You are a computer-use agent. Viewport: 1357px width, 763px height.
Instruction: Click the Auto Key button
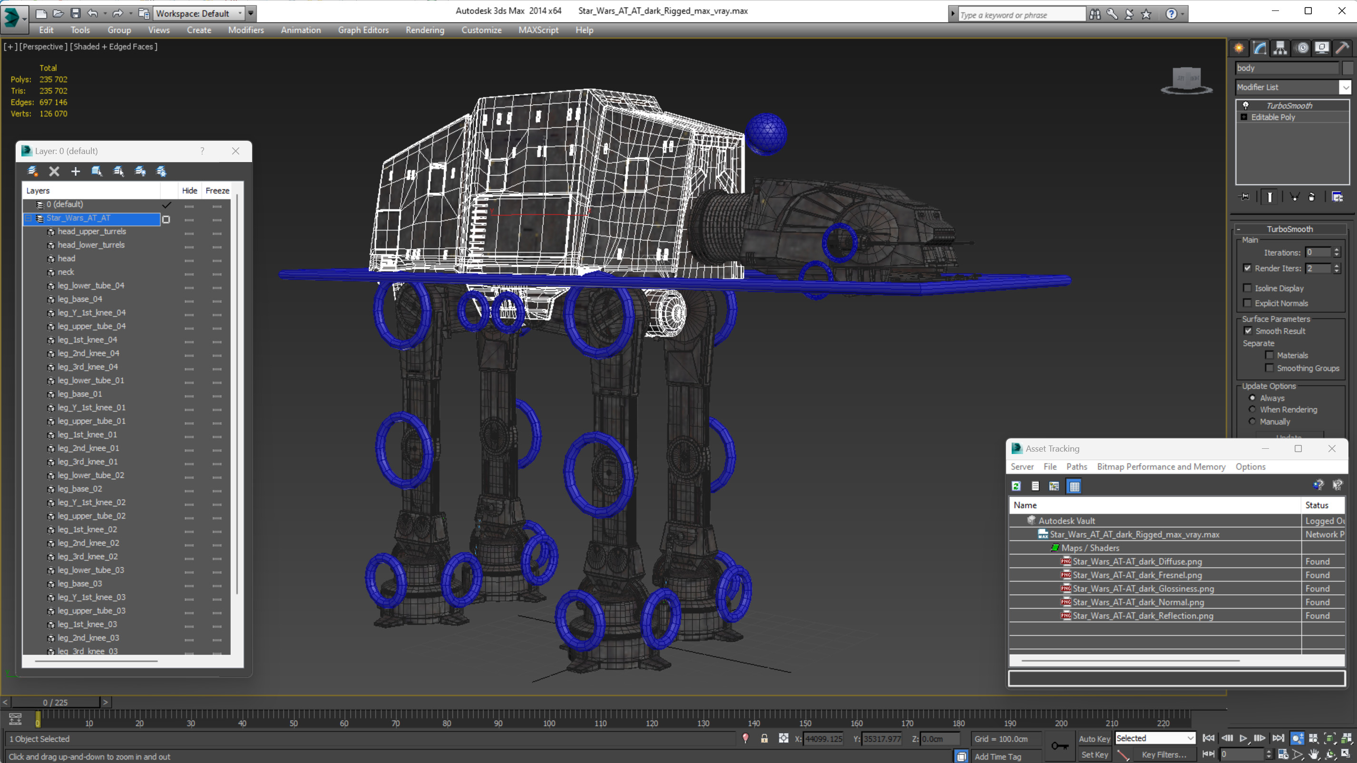pyautogui.click(x=1093, y=738)
